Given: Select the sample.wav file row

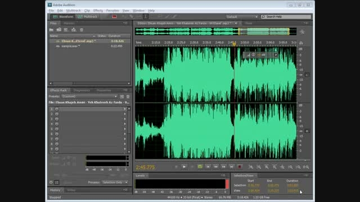Looking at the screenshot, I should click(x=89, y=46).
